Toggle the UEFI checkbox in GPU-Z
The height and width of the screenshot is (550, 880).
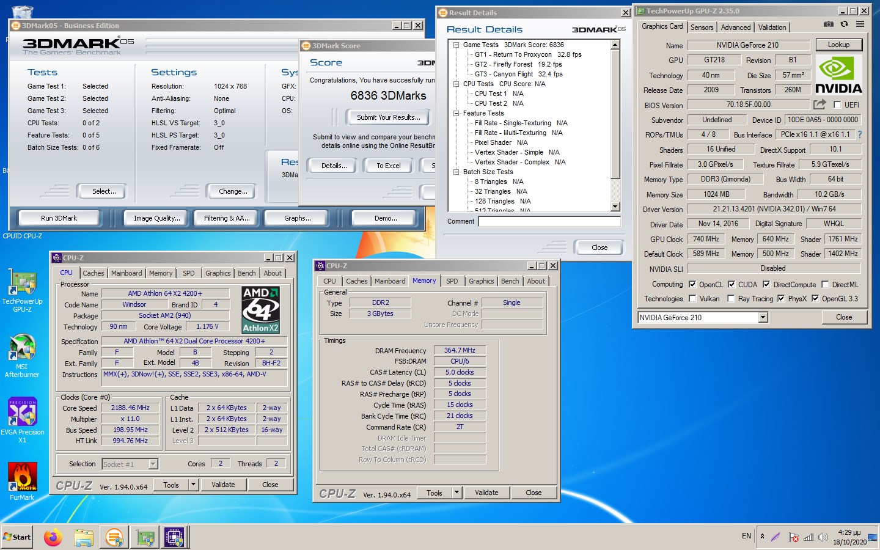click(837, 105)
